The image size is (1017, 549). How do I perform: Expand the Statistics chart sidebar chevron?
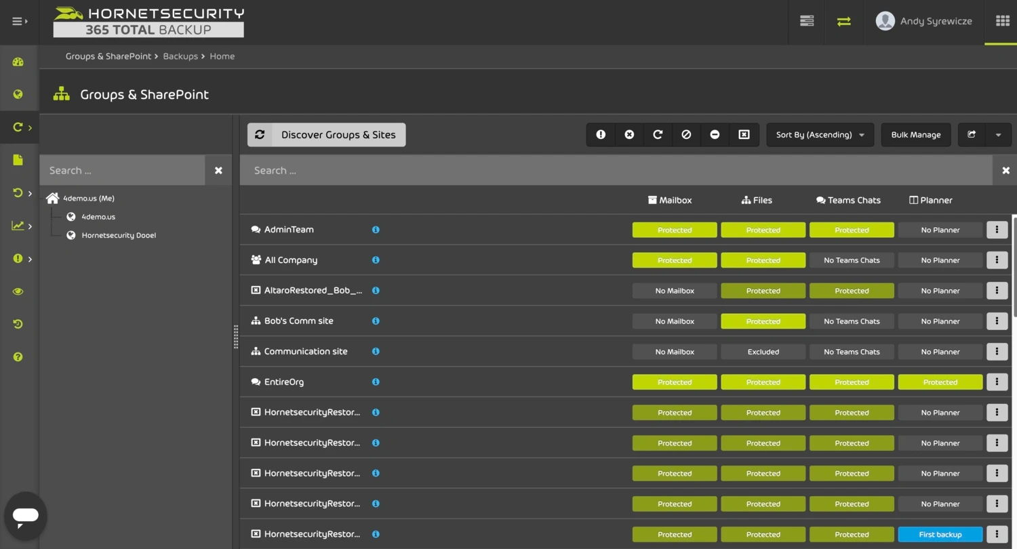[30, 226]
